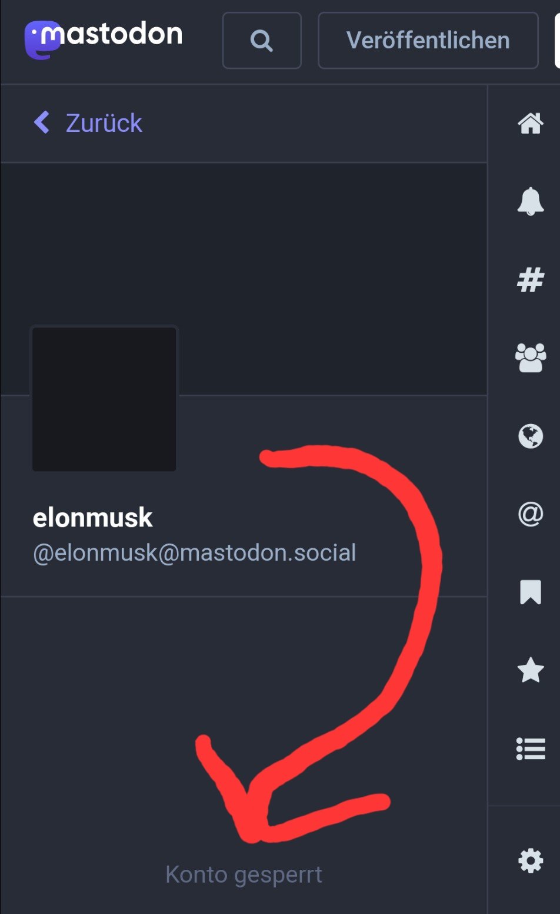Click the Veröffentlichen button

pos(428,41)
